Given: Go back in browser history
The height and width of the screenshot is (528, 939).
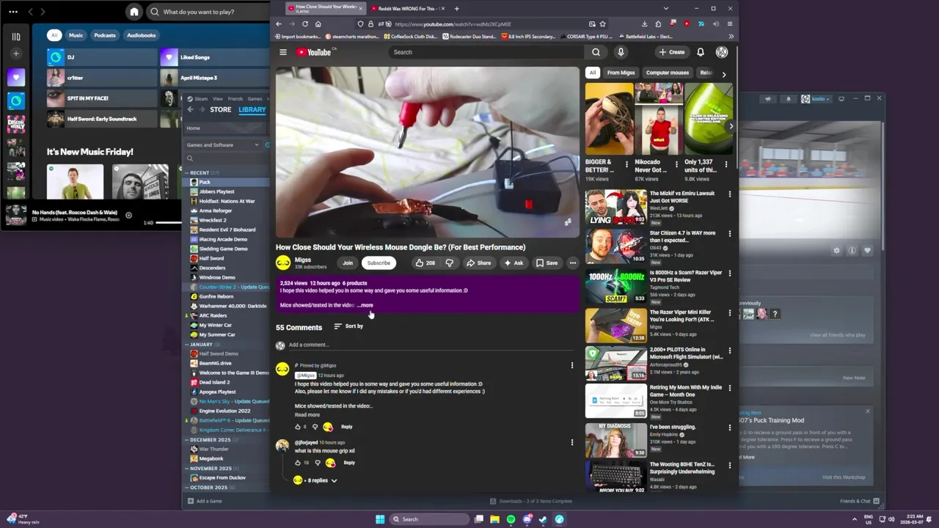Looking at the screenshot, I should [279, 23].
